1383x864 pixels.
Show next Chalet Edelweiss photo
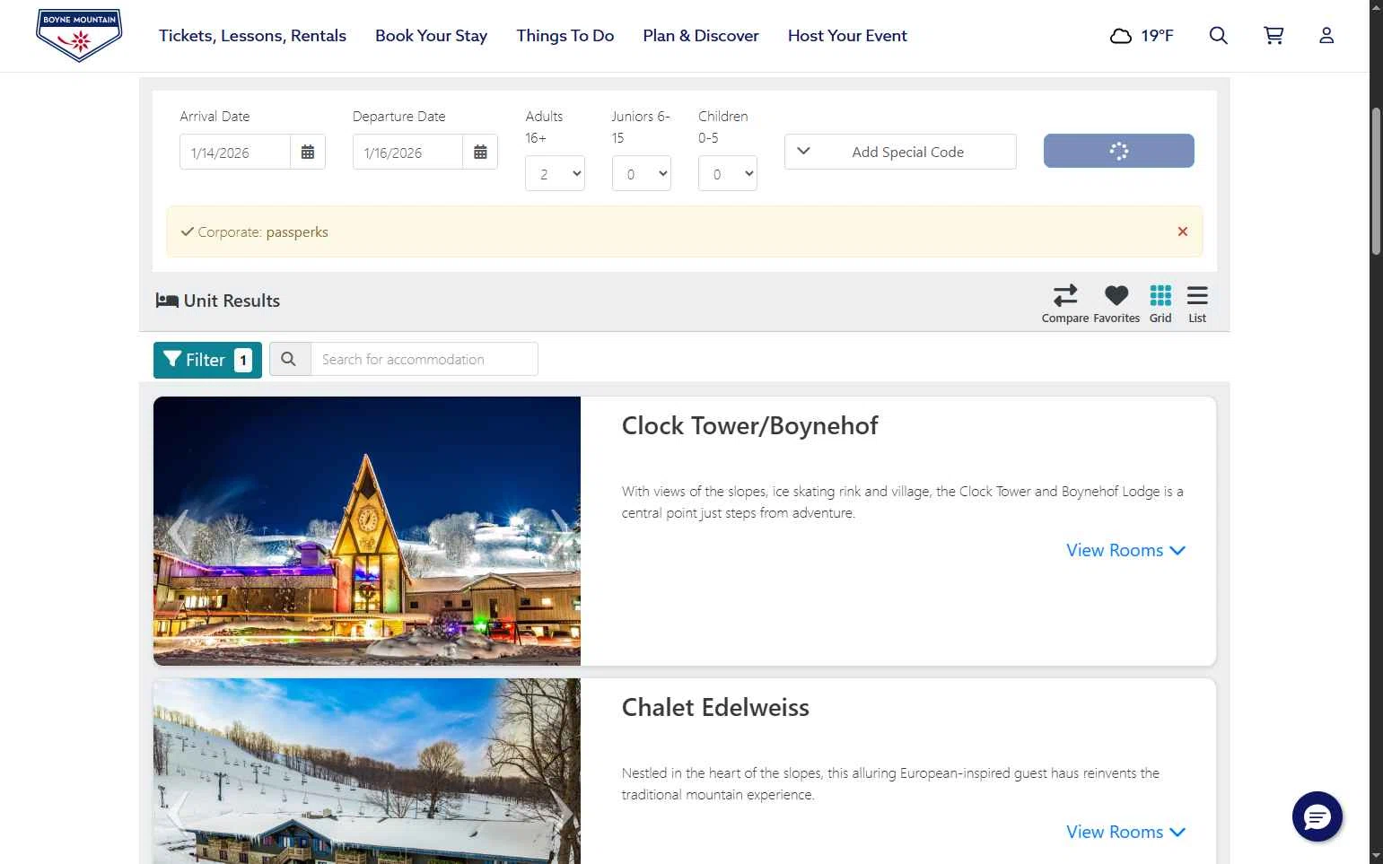coord(564,813)
